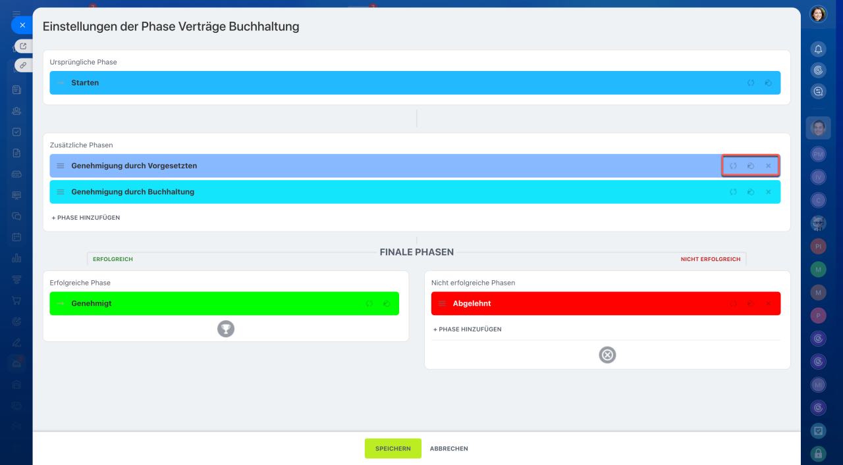Open the user profile avatar at top right
The height and width of the screenshot is (465, 843).
point(818,14)
